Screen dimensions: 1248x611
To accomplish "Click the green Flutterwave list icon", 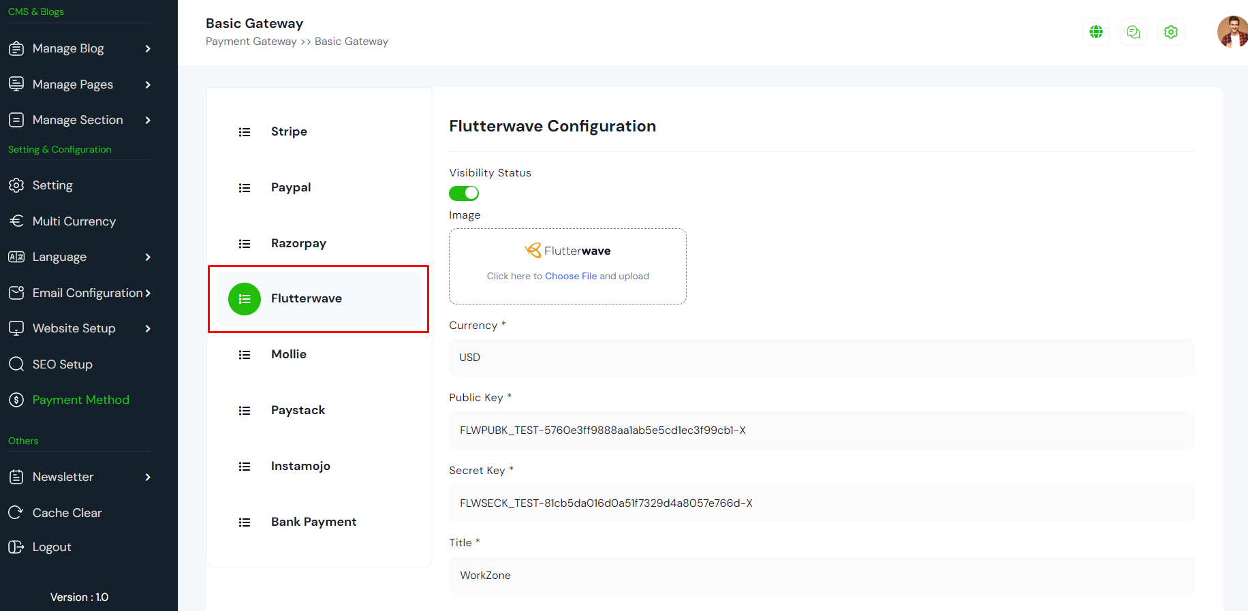I will [245, 299].
